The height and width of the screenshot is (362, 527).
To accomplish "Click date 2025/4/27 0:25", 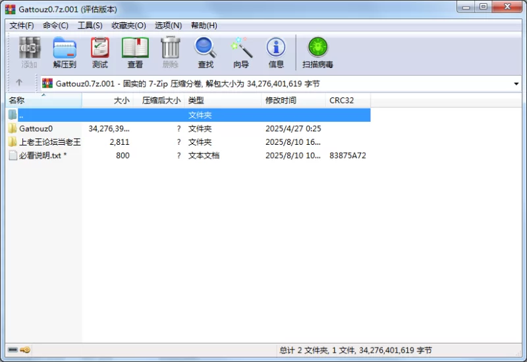I will pos(293,128).
